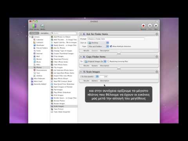Select the Music library category
188x141 pixels.
pos(38,62)
